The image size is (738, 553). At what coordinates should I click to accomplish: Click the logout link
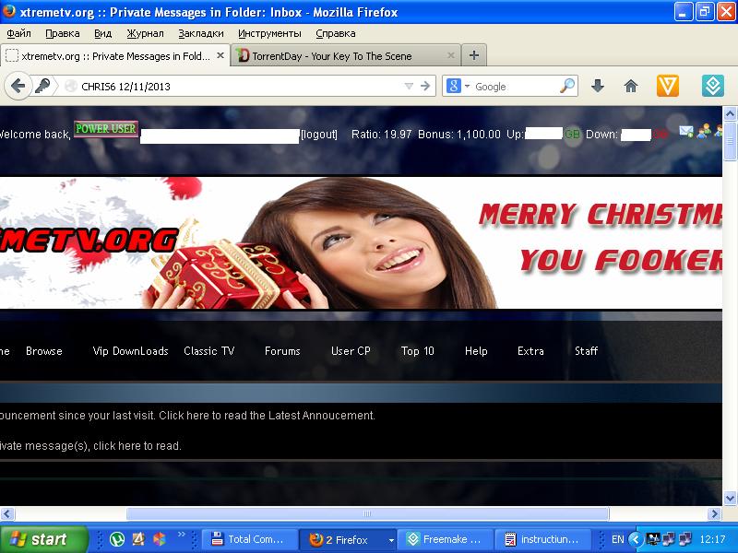[x=318, y=135]
